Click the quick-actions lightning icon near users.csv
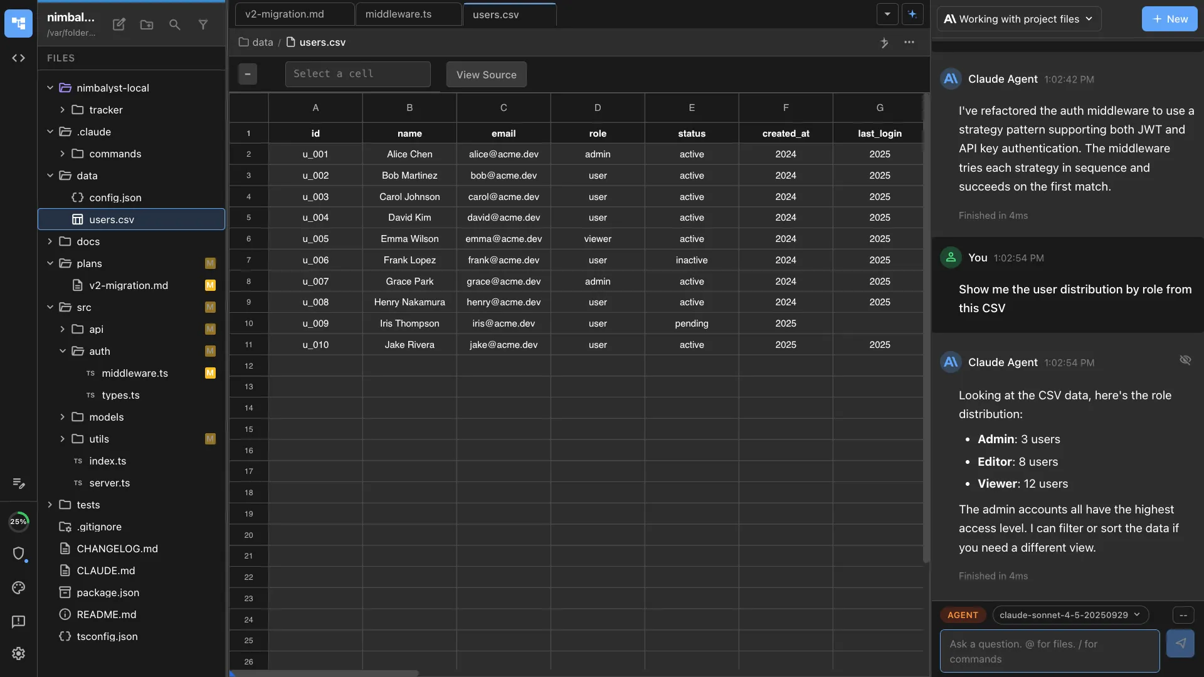This screenshot has width=1204, height=677. tap(884, 43)
